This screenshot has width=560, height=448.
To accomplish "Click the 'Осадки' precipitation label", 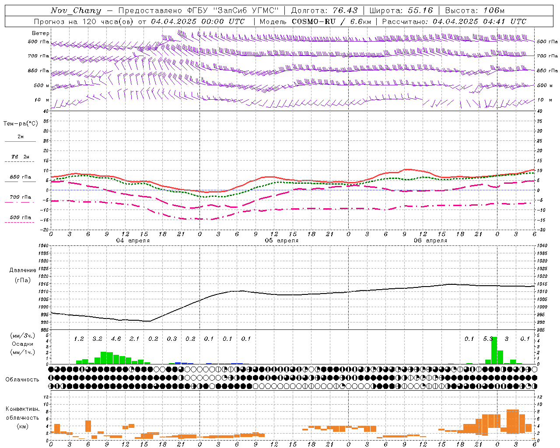I will (23, 344).
